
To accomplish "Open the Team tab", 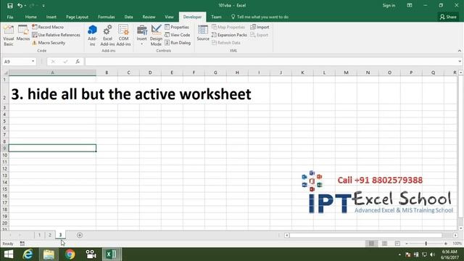I will (216, 17).
